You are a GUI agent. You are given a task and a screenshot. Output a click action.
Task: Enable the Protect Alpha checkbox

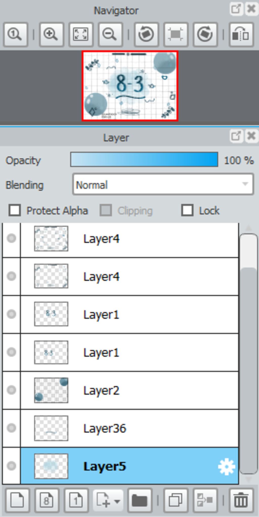(15, 210)
